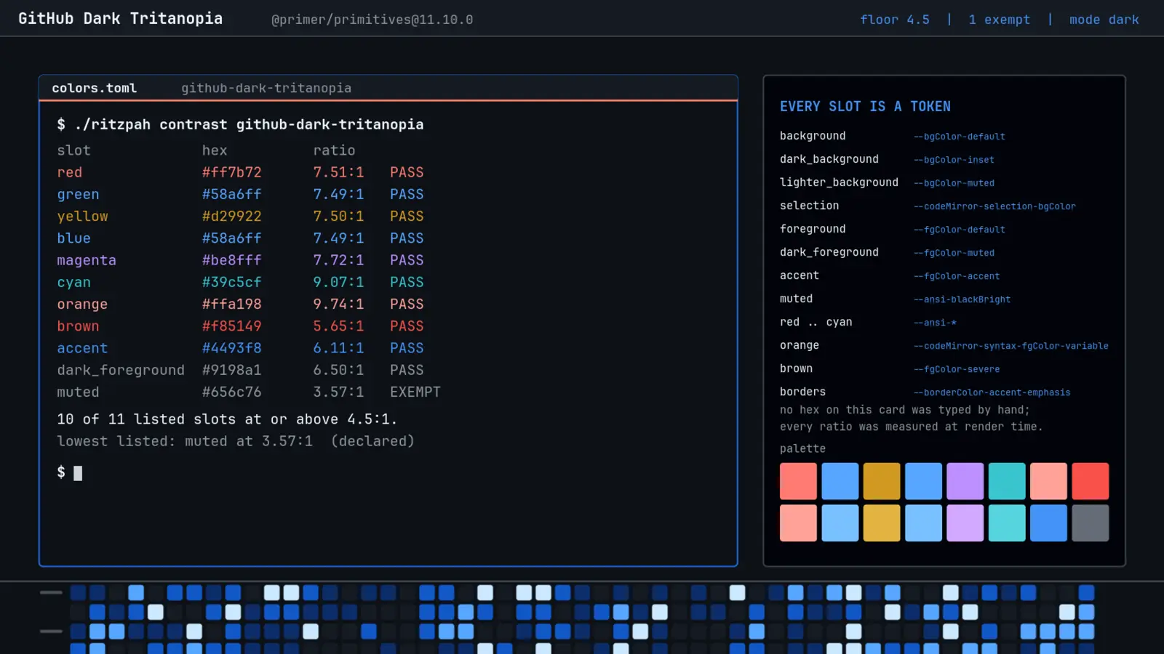The height and width of the screenshot is (654, 1164).
Task: Click the 7.72:1 ratio value
Action: pyautogui.click(x=338, y=260)
